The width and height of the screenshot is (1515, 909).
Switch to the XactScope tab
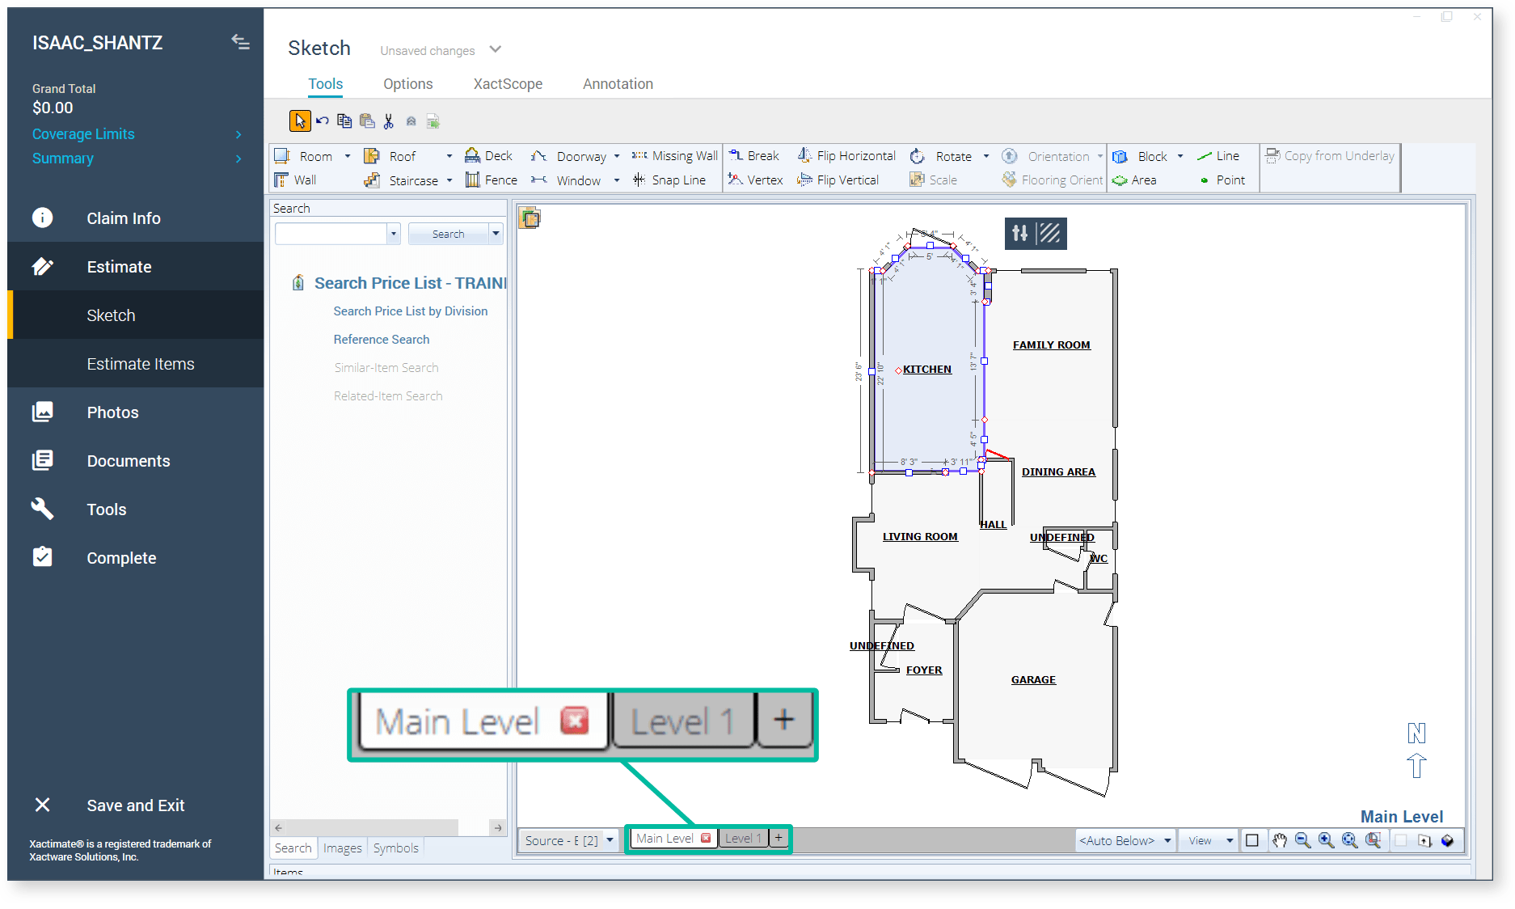(507, 83)
